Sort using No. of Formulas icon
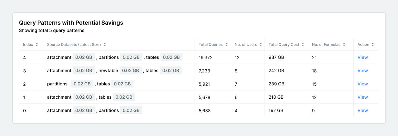The width and height of the screenshot is (398, 136). 344,45
